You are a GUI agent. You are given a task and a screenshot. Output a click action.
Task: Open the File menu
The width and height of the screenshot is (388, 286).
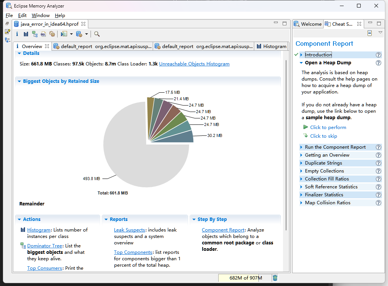(x=9, y=15)
